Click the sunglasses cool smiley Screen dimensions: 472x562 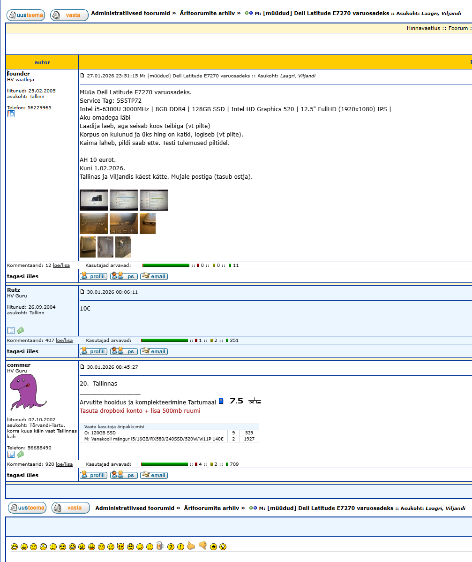pyautogui.click(x=62, y=547)
